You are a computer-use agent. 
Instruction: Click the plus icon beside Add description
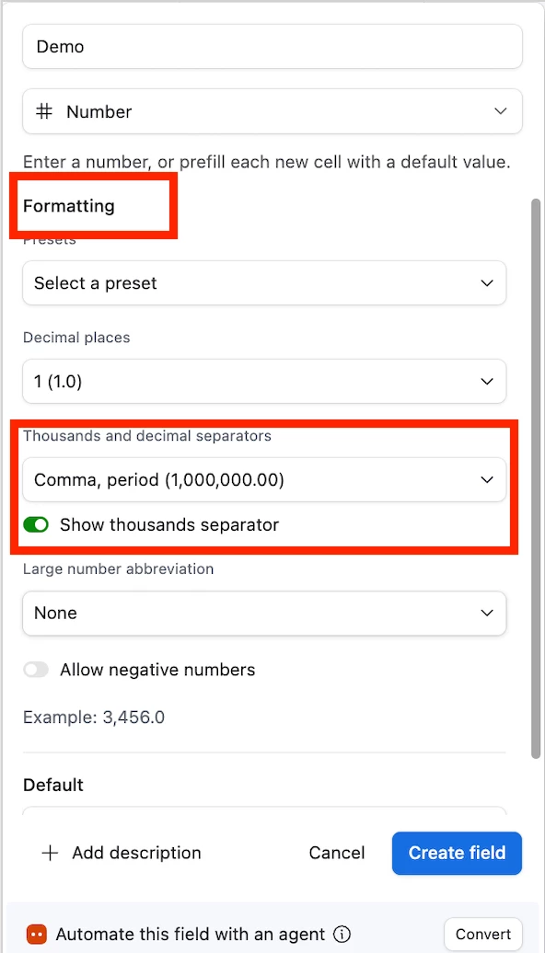point(50,853)
